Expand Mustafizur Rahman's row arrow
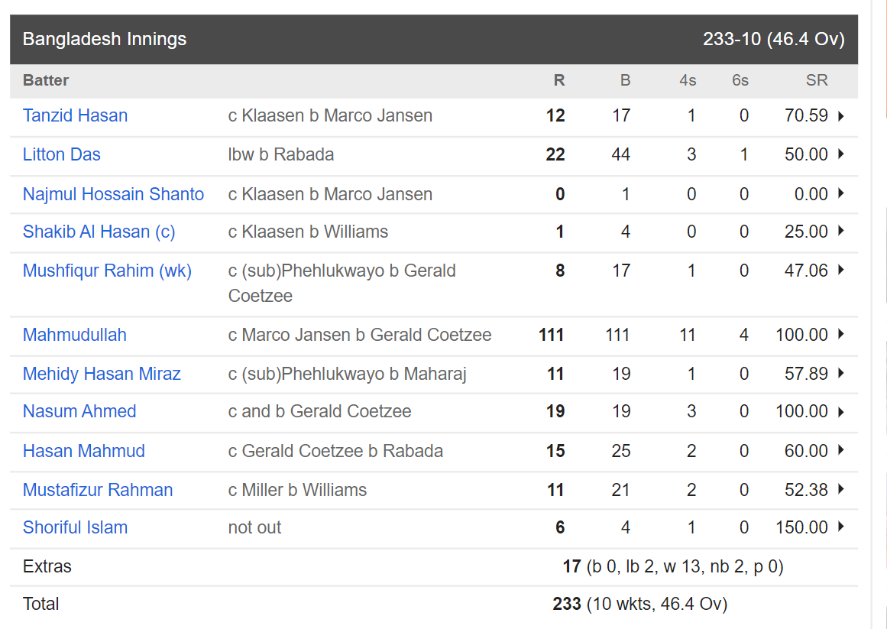This screenshot has height=629, width=887. coord(841,489)
